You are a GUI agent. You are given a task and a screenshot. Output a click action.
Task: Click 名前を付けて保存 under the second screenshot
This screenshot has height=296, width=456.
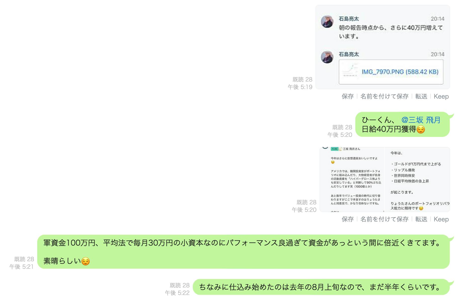coord(384,219)
